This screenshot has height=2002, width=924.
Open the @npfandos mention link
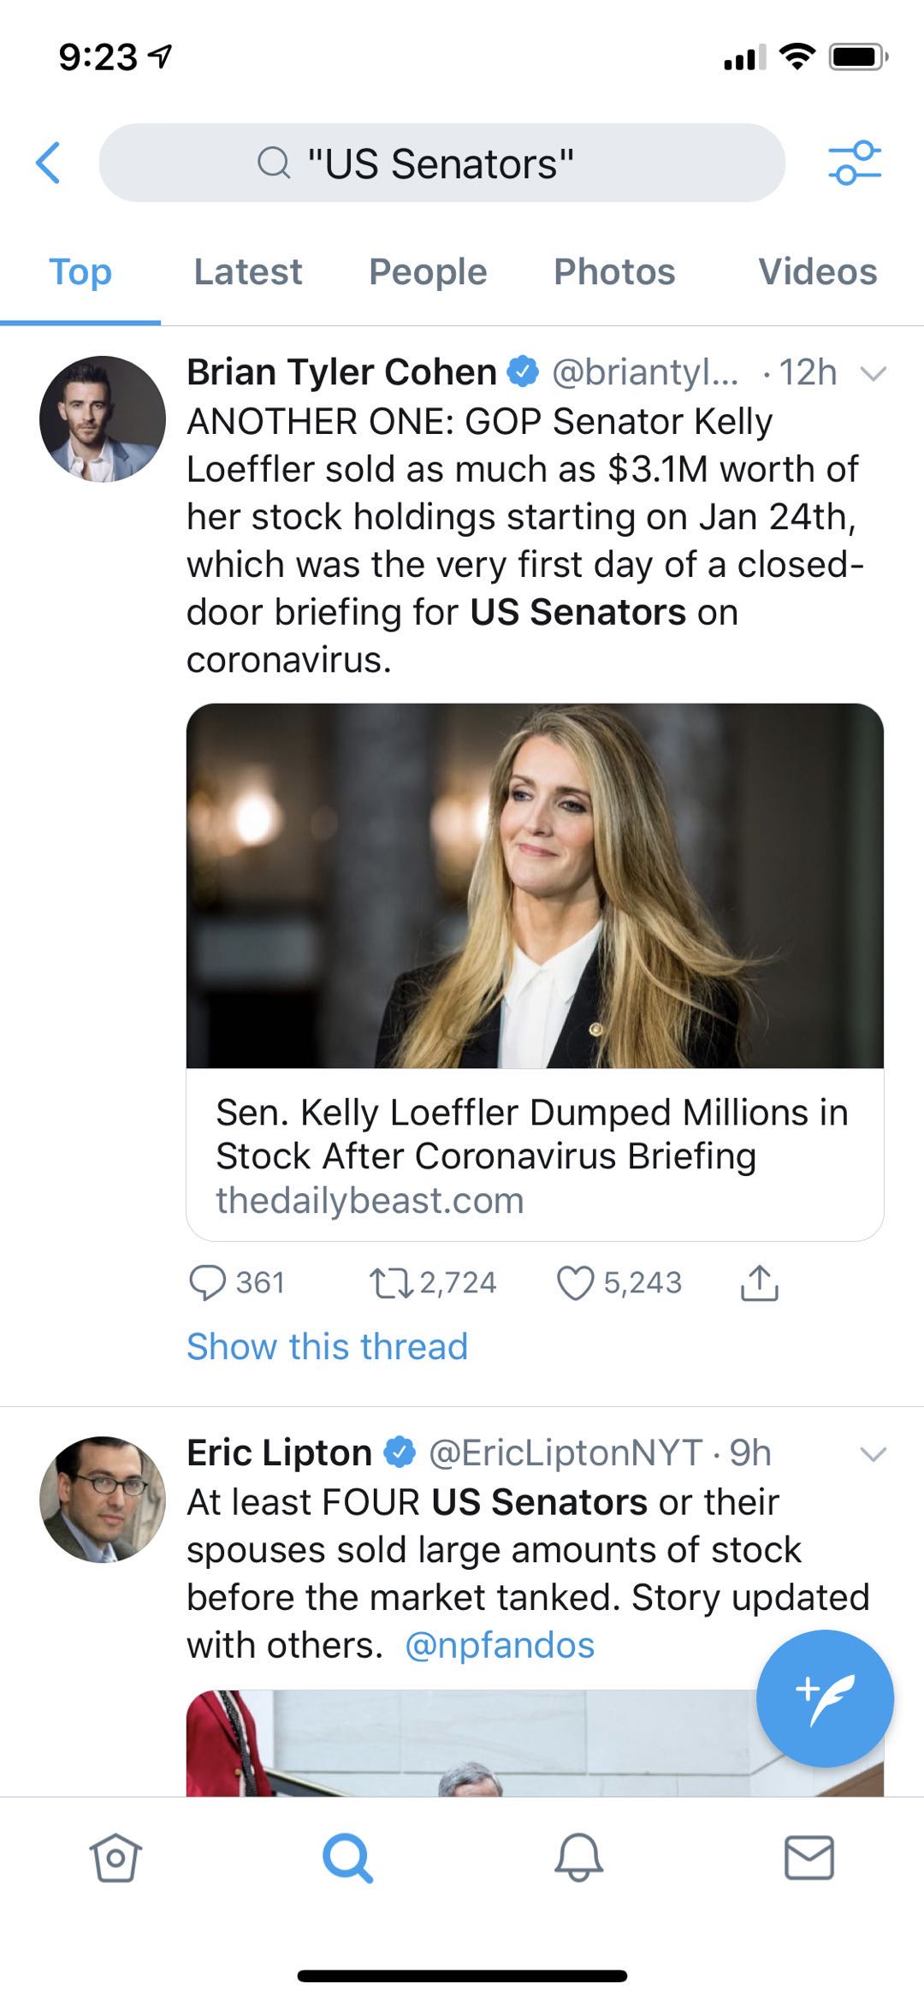pos(500,1645)
